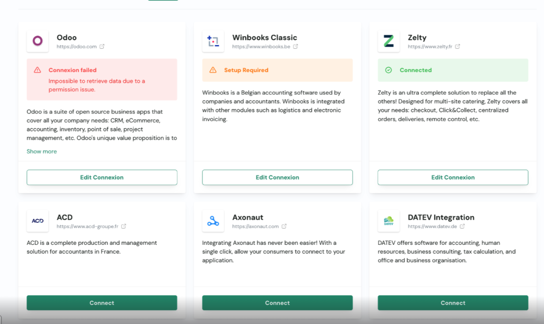The image size is (544, 324).
Task: Expand Odoo description with Show more
Action: tap(42, 151)
